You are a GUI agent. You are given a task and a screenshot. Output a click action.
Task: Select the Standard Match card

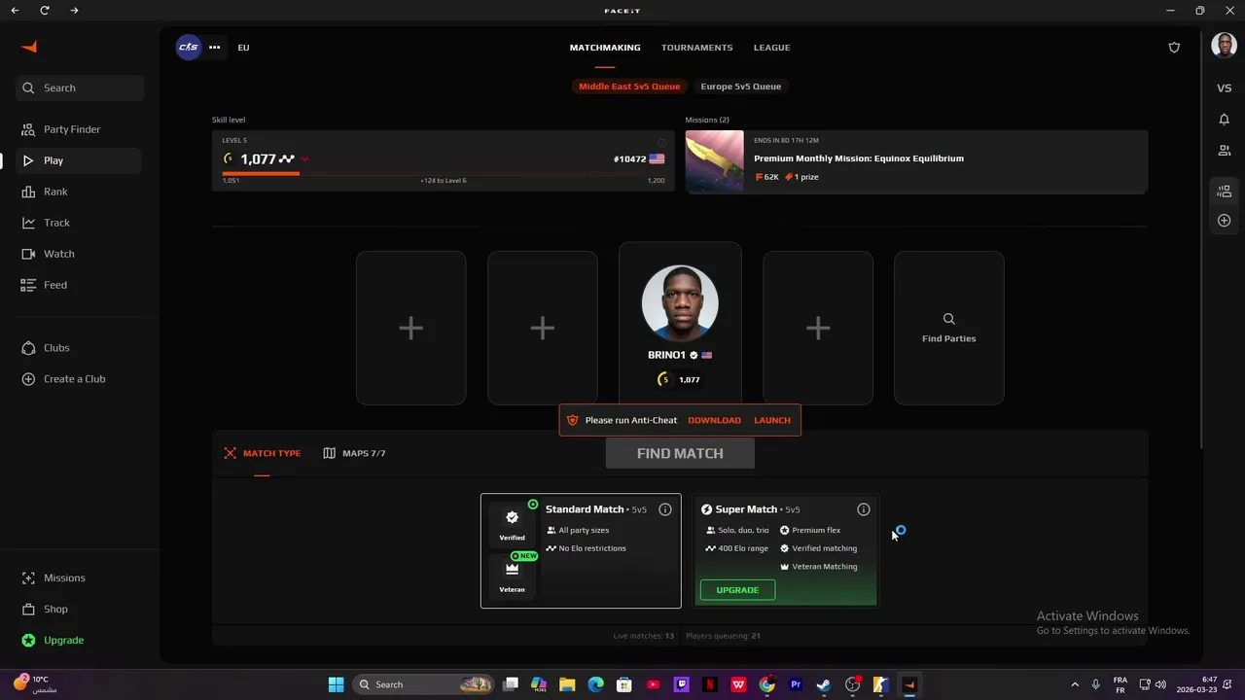coord(581,551)
